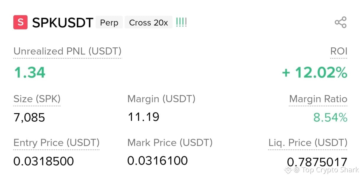Open Size (SPK) label info
Image resolution: width=361 pixels, height=177 pixels.
point(37,99)
